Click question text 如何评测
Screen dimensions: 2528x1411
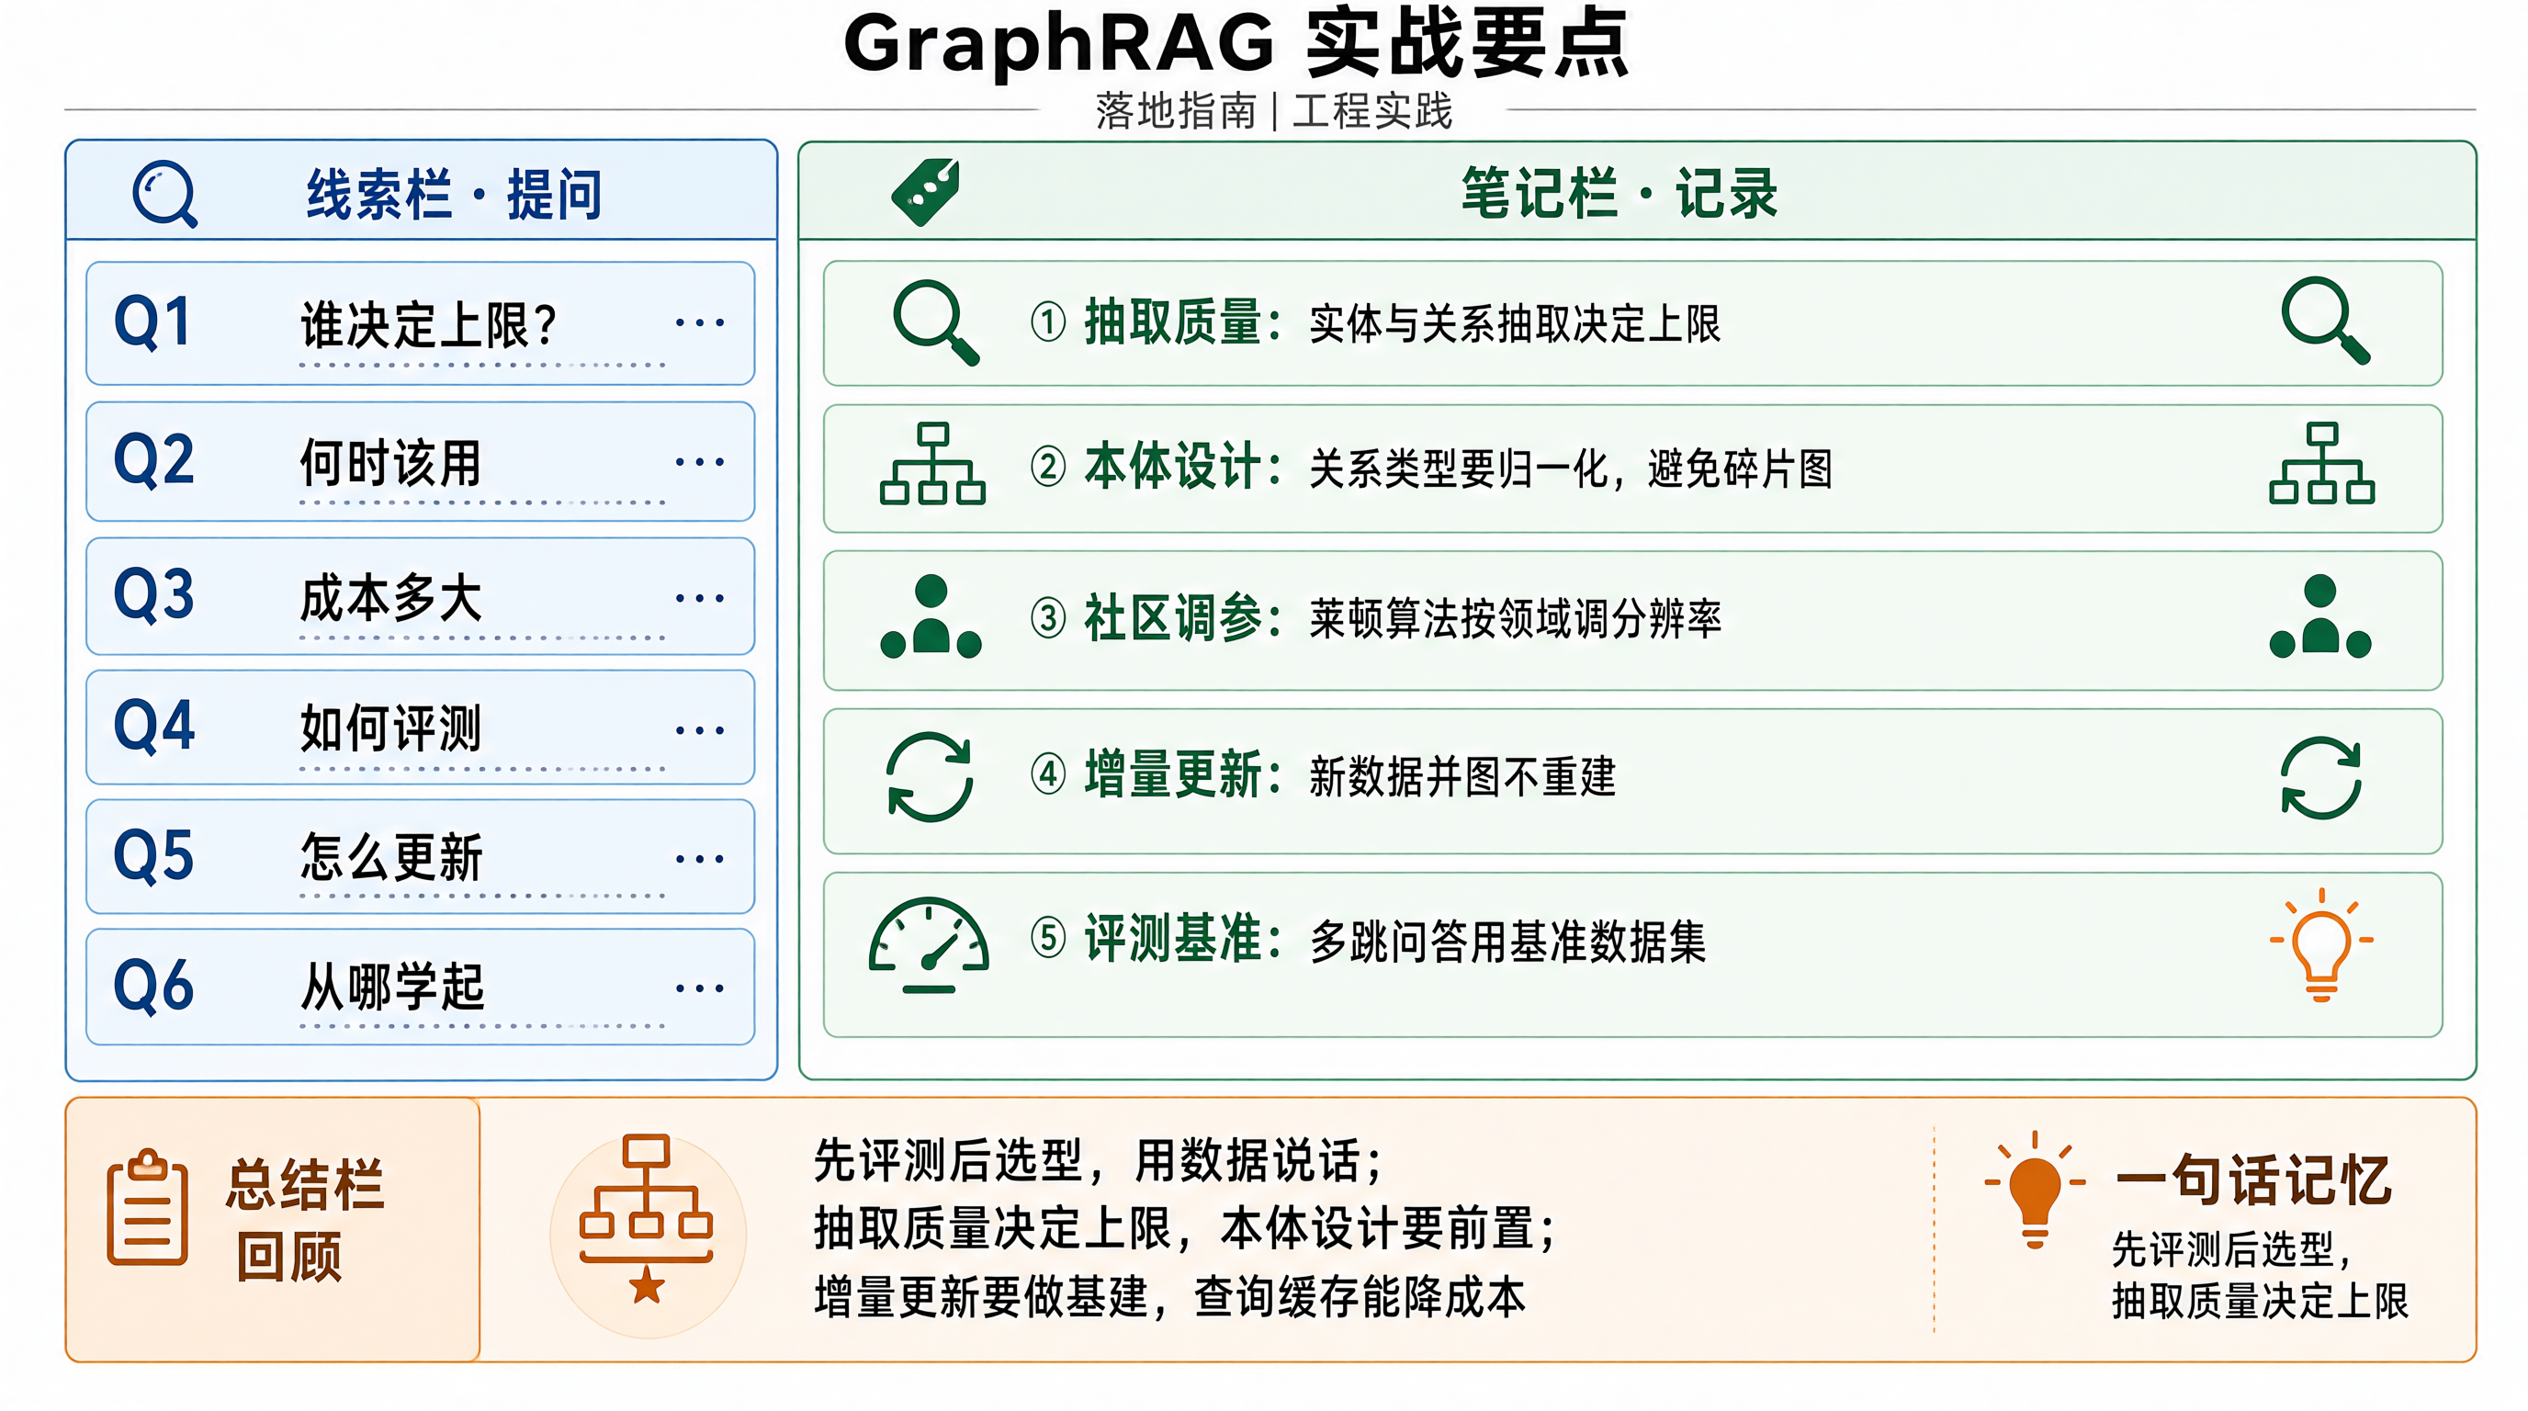coord(390,729)
